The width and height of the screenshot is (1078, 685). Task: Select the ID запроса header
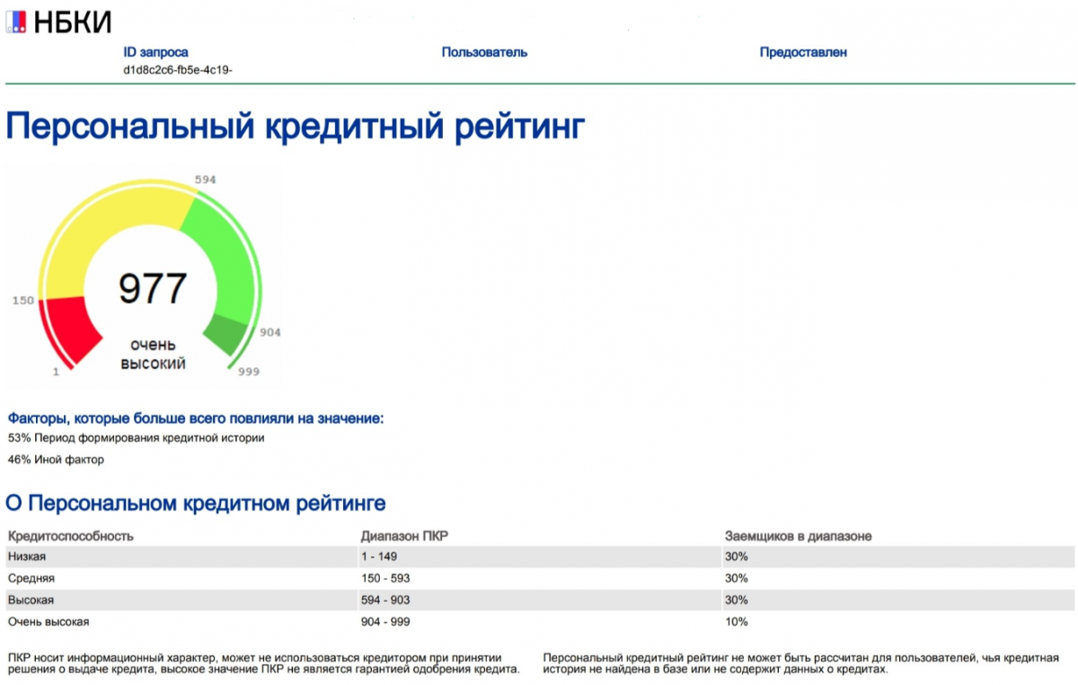(155, 52)
